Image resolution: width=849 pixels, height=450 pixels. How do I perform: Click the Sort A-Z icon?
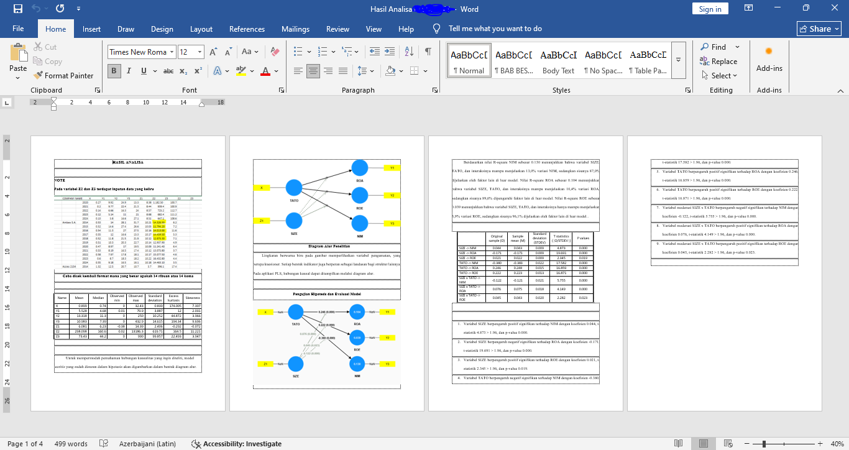click(411, 52)
